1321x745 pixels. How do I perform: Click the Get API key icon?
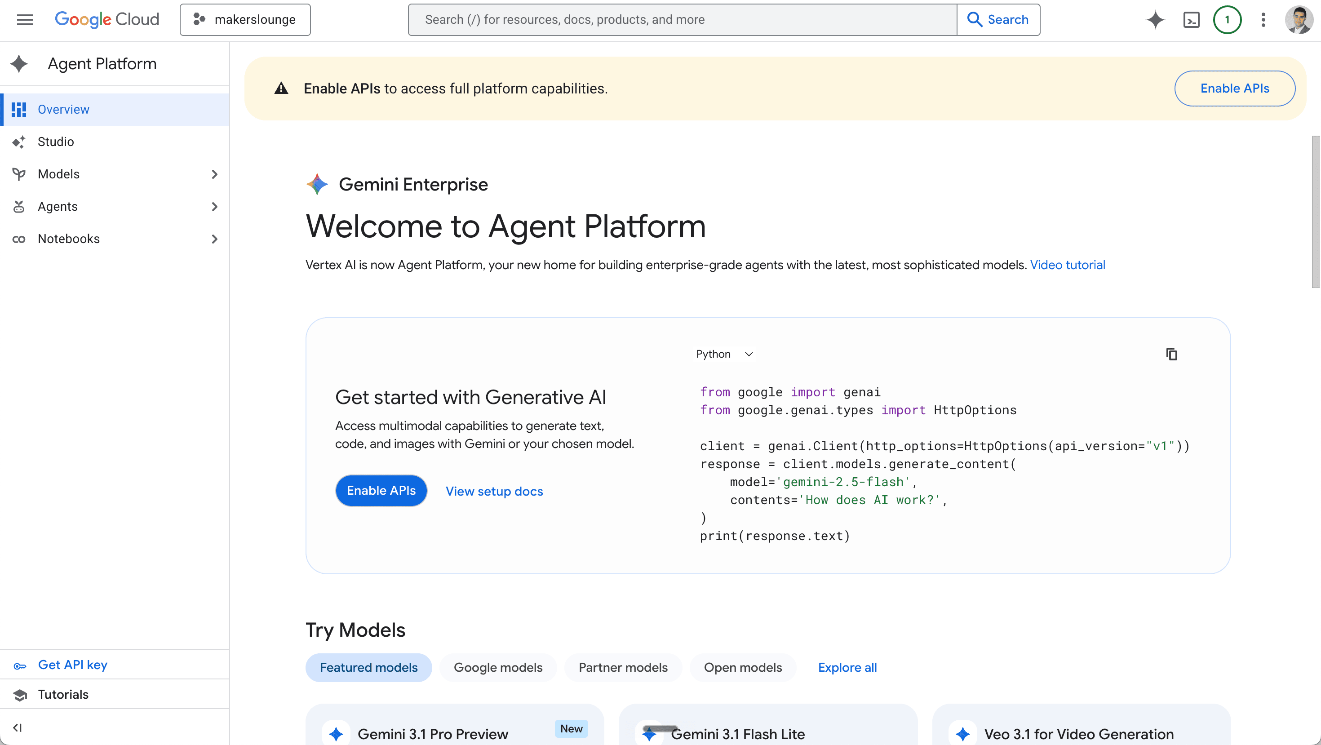point(19,665)
